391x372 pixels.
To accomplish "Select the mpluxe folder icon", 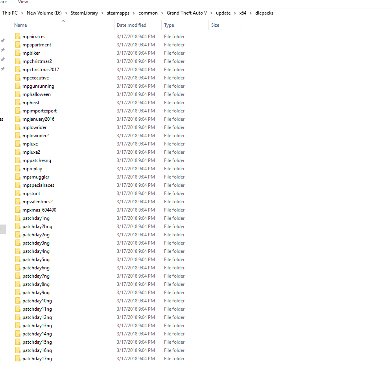I will click(18, 144).
